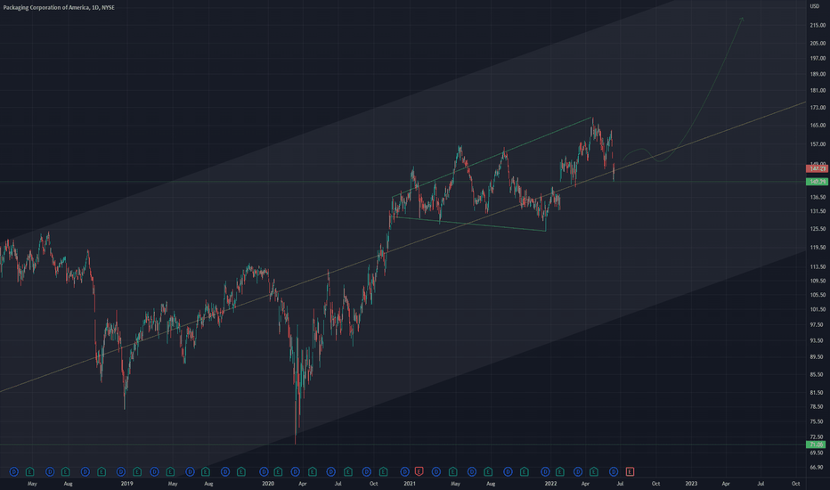The image size is (830, 490).
Task: Select the earnings marker above the Aug 2019 label
Action: point(206,471)
